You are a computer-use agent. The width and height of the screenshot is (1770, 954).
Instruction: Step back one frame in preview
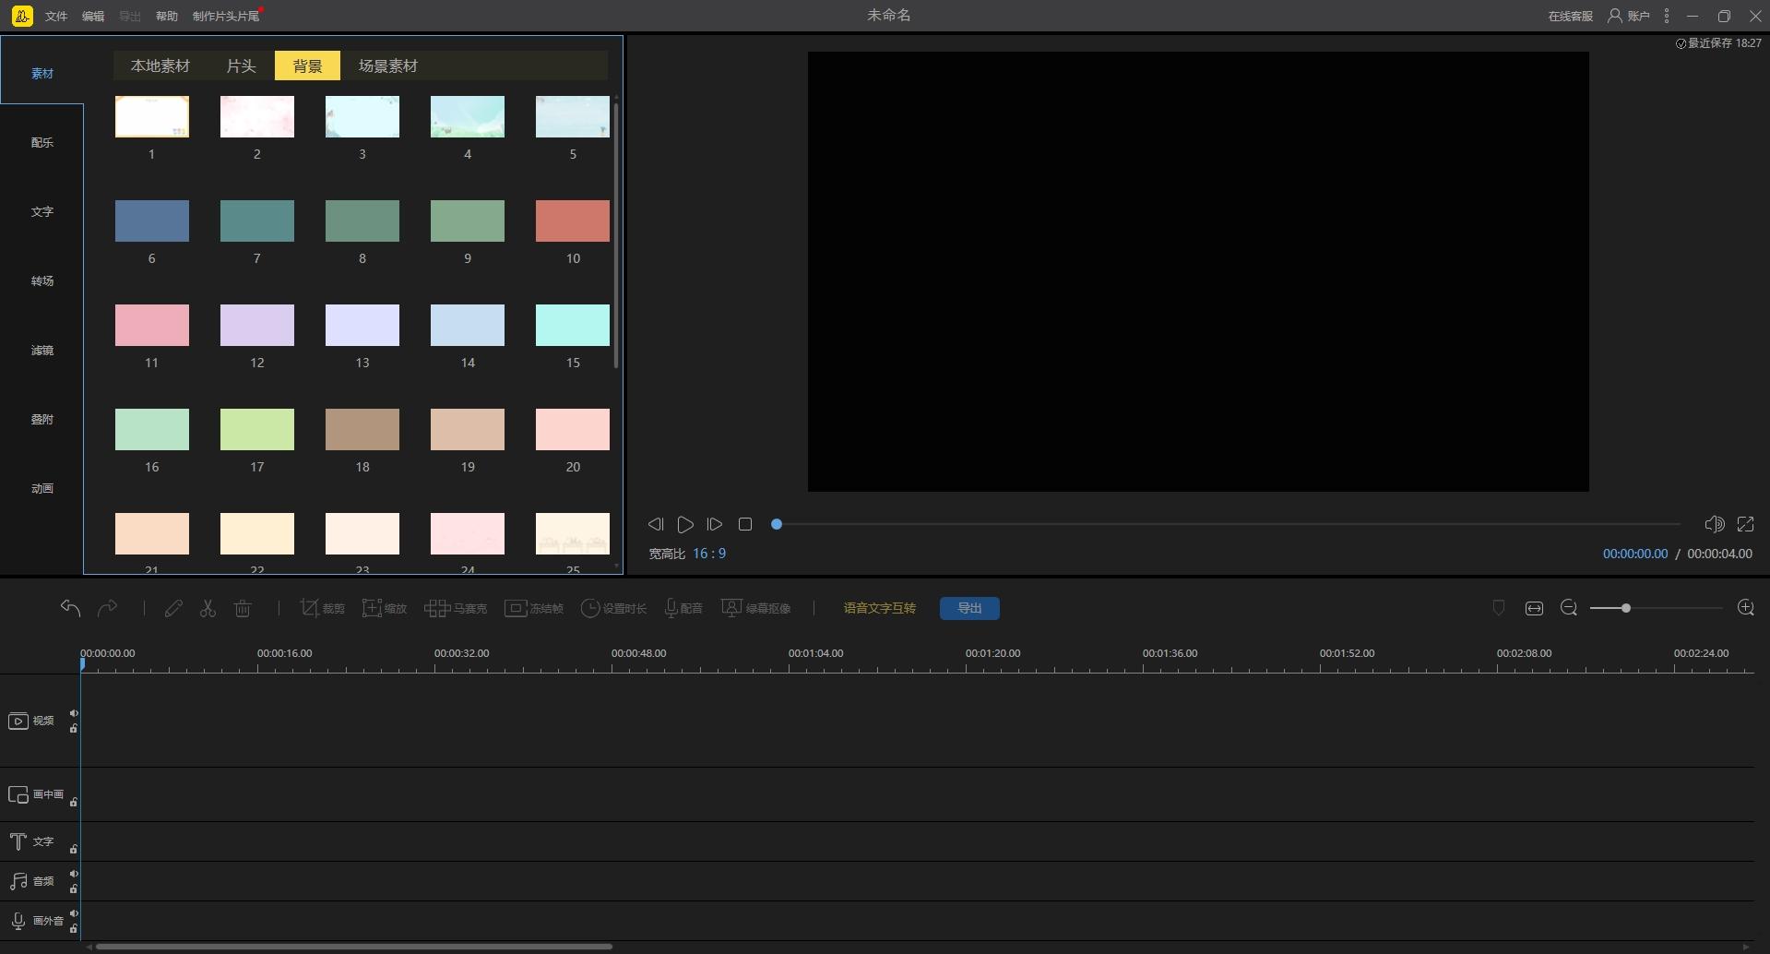tap(655, 524)
